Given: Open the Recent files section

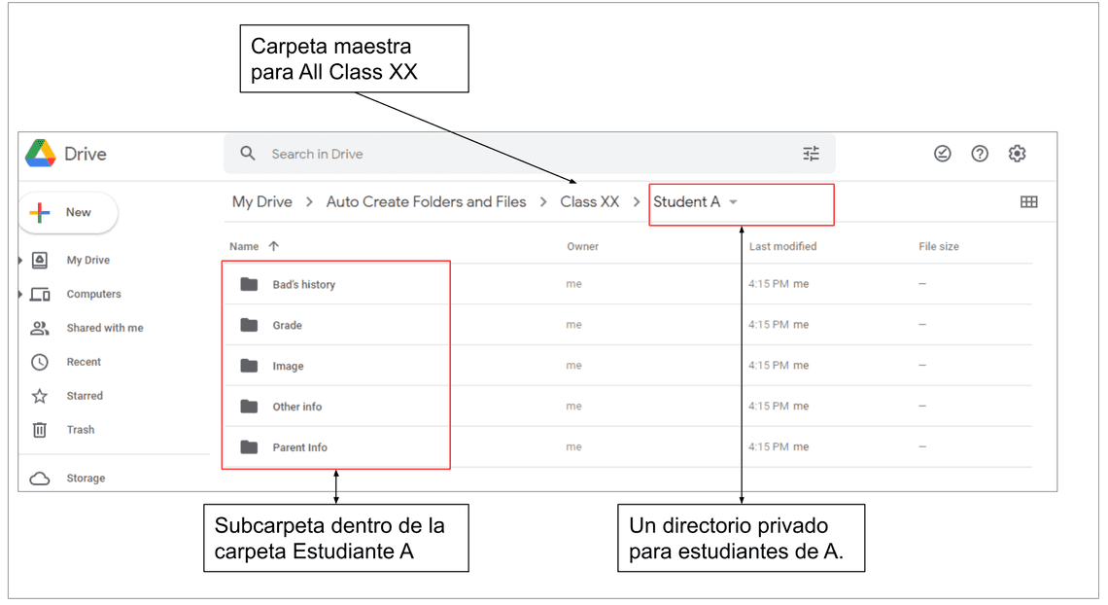Looking at the screenshot, I should tap(84, 362).
